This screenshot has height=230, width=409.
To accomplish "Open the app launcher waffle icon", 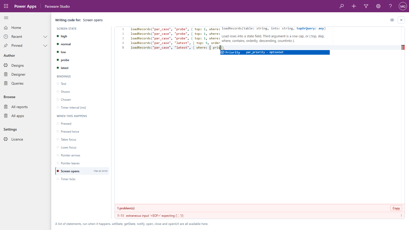I will [x=6, y=6].
